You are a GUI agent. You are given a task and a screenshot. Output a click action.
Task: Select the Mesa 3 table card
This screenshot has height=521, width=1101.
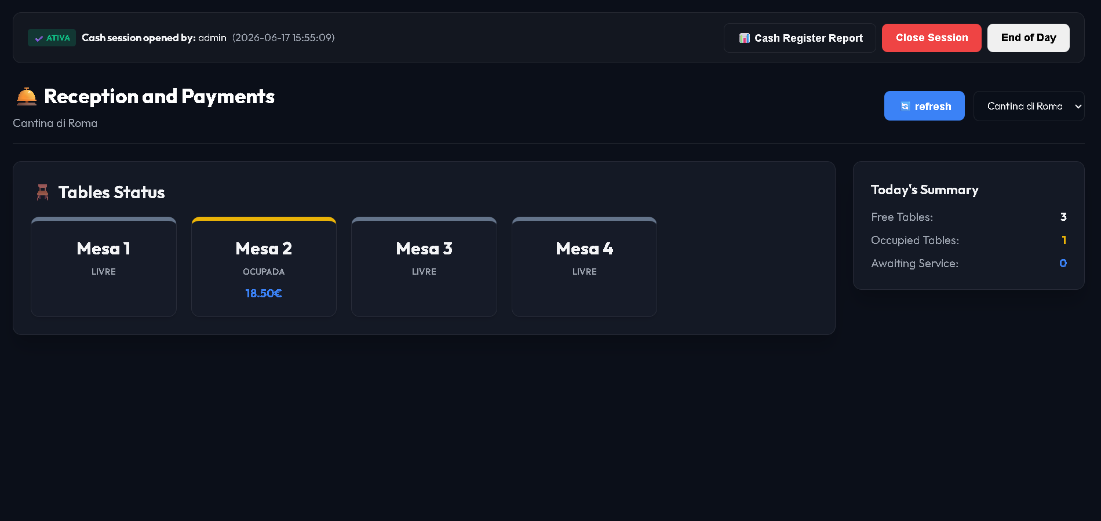click(424, 267)
